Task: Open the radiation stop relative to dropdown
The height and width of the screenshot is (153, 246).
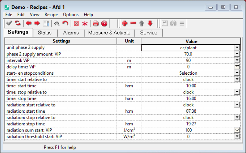Action: point(237,118)
